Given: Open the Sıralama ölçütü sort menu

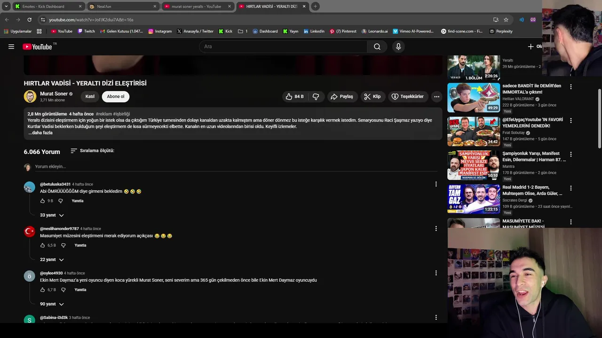Looking at the screenshot, I should [x=92, y=151].
